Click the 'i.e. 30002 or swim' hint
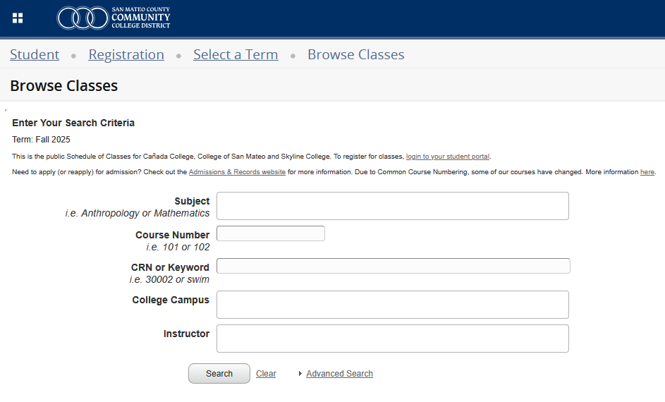 click(x=169, y=279)
